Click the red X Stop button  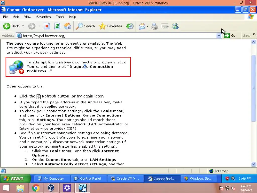pos(47,26)
